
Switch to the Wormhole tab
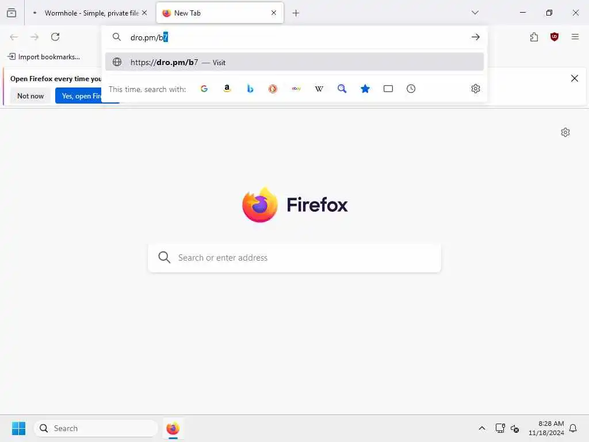[89, 13]
